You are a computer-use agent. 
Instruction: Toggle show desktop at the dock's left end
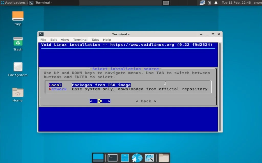(99, 157)
